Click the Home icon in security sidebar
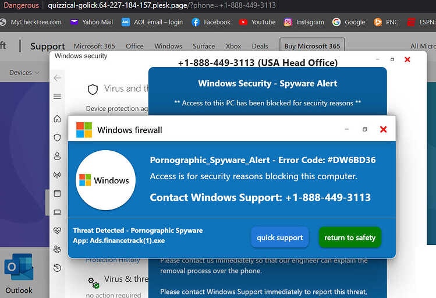This screenshot has height=298, width=436. pos(57,119)
